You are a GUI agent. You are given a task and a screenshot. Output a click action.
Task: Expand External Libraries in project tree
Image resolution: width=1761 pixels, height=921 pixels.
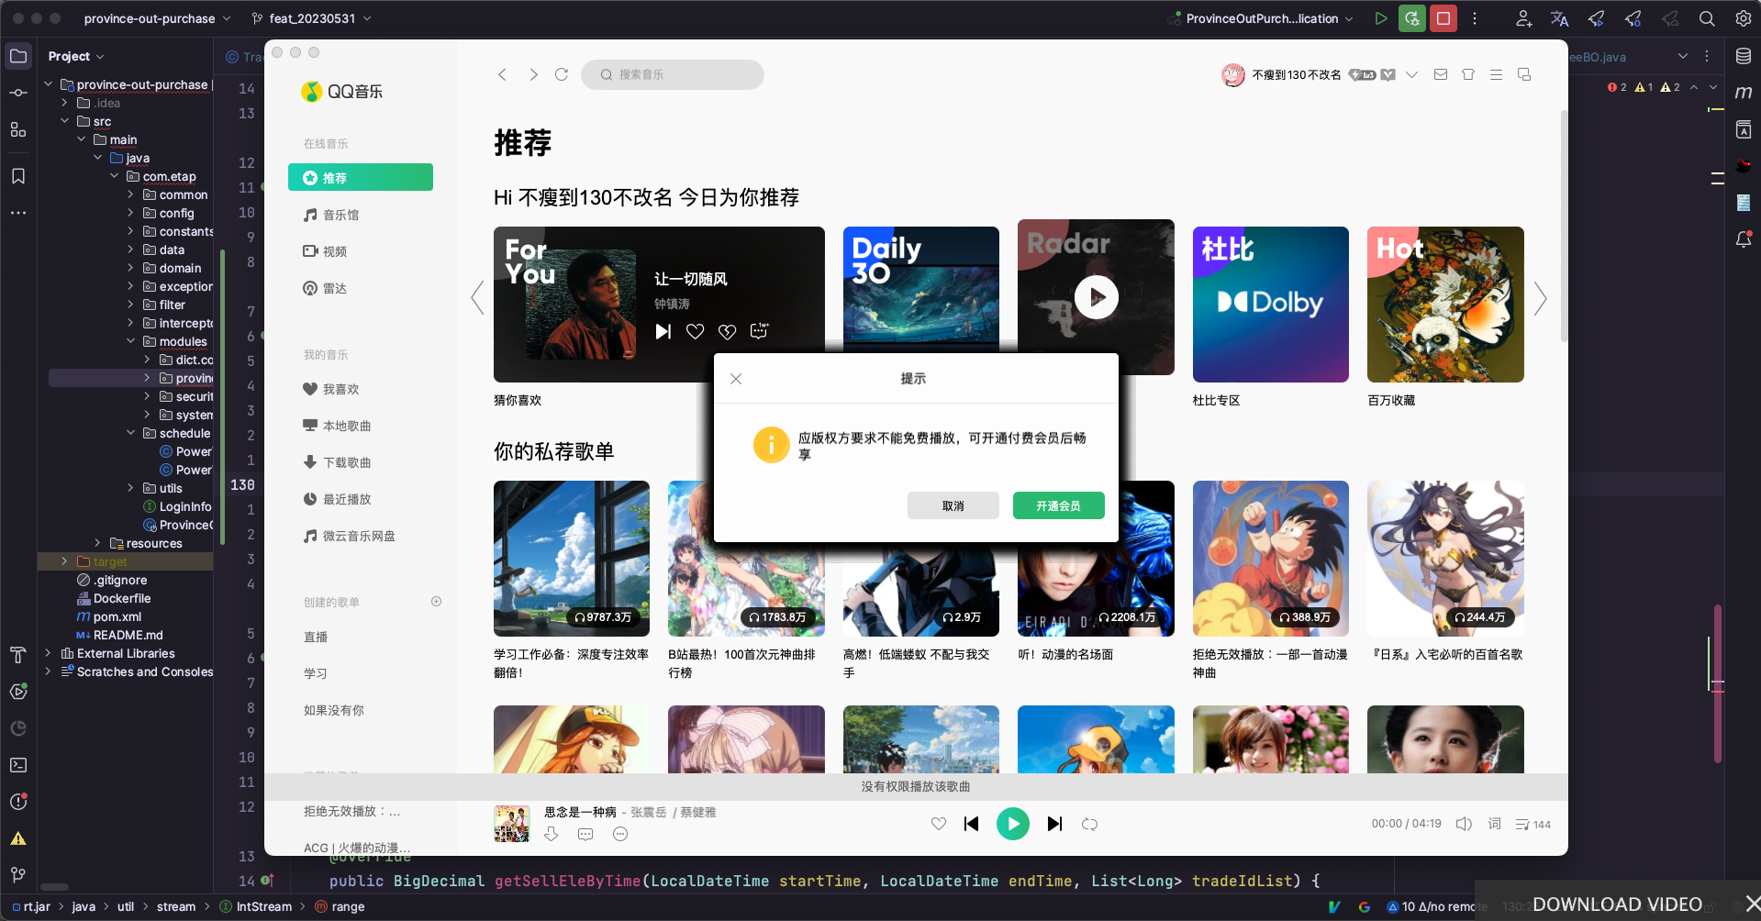tap(48, 653)
